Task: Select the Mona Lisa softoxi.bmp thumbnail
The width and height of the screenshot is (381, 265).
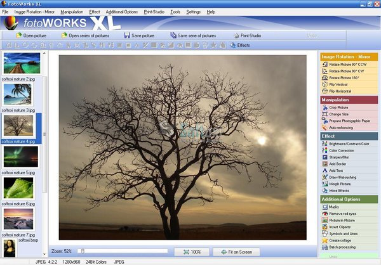Action: pos(10,248)
